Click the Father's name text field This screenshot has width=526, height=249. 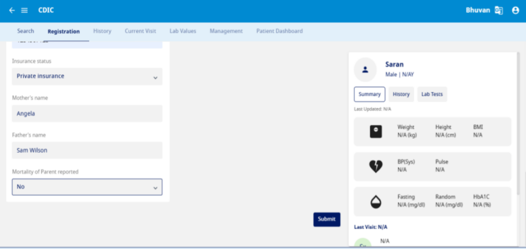pyautogui.click(x=87, y=150)
